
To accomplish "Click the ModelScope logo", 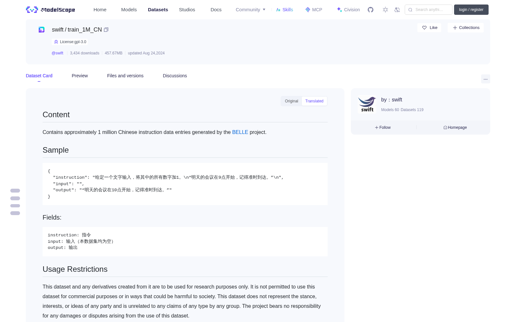I will pyautogui.click(x=50, y=10).
